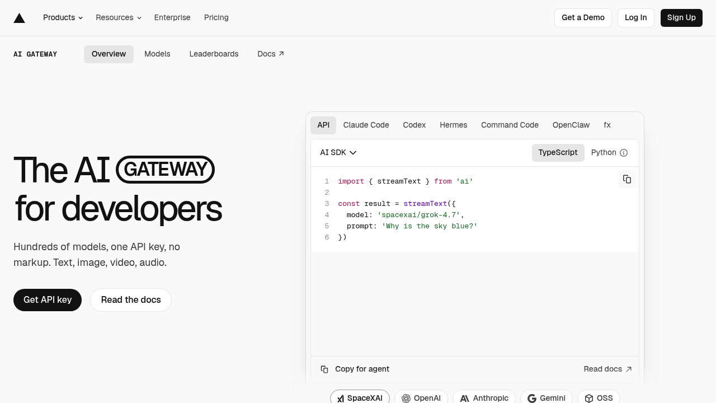
Task: Select the OpenAI provider chip
Action: 421,397
